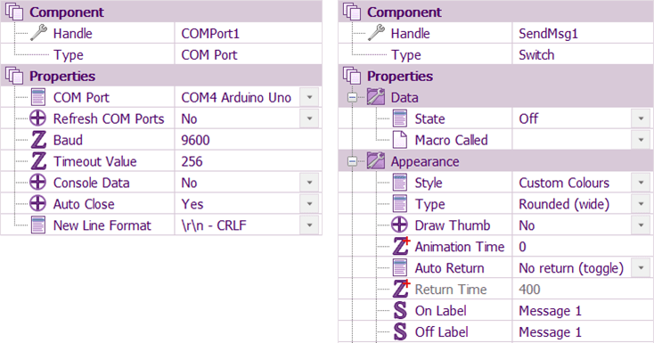The image size is (654, 343).
Task: Click the Properties pages icon in SendMsg1 panel
Action: [352, 76]
